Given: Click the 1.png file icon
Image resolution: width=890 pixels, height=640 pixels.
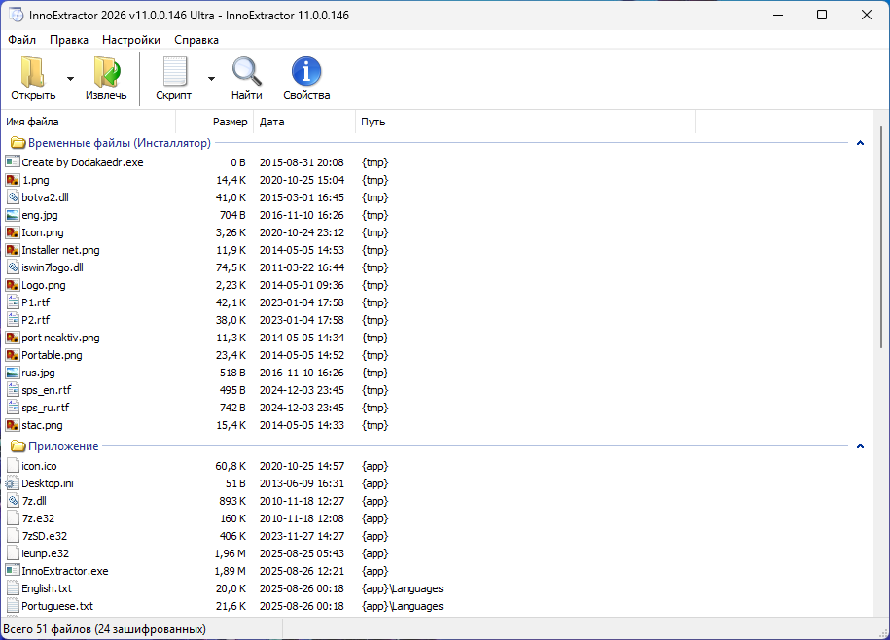Looking at the screenshot, I should [x=13, y=180].
